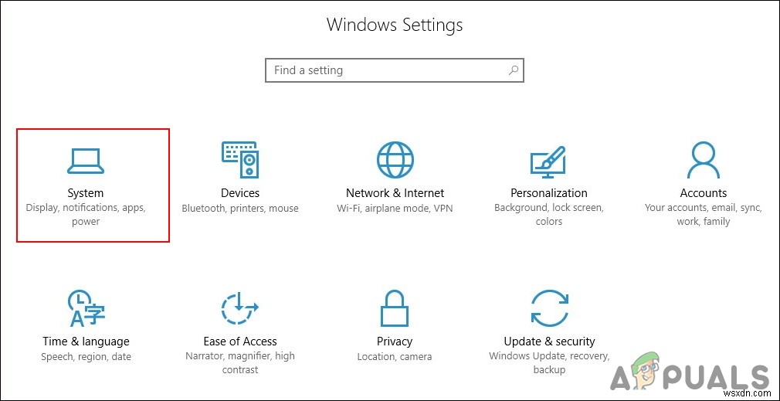Click the Network & Internet globe icon
This screenshot has height=401, width=780.
395,160
